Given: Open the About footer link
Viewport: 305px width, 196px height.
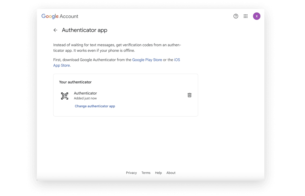Looking at the screenshot, I should point(171,173).
